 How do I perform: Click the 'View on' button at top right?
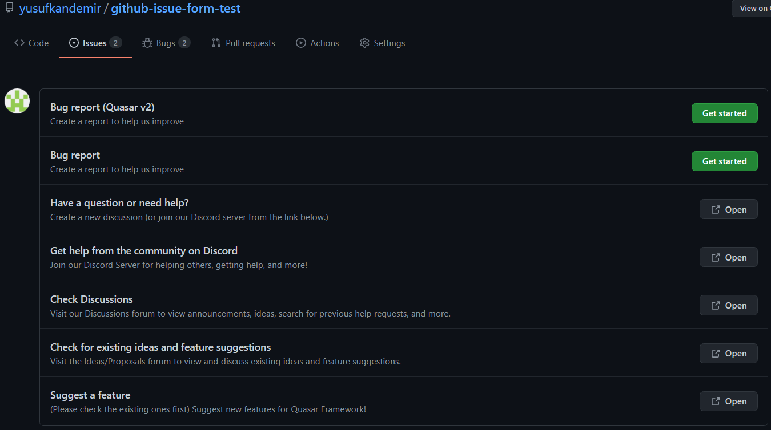click(x=752, y=9)
